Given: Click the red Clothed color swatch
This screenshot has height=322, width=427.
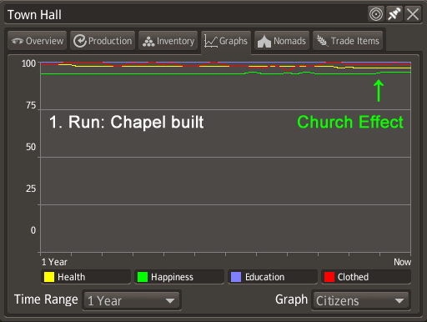Looking at the screenshot, I should (329, 277).
